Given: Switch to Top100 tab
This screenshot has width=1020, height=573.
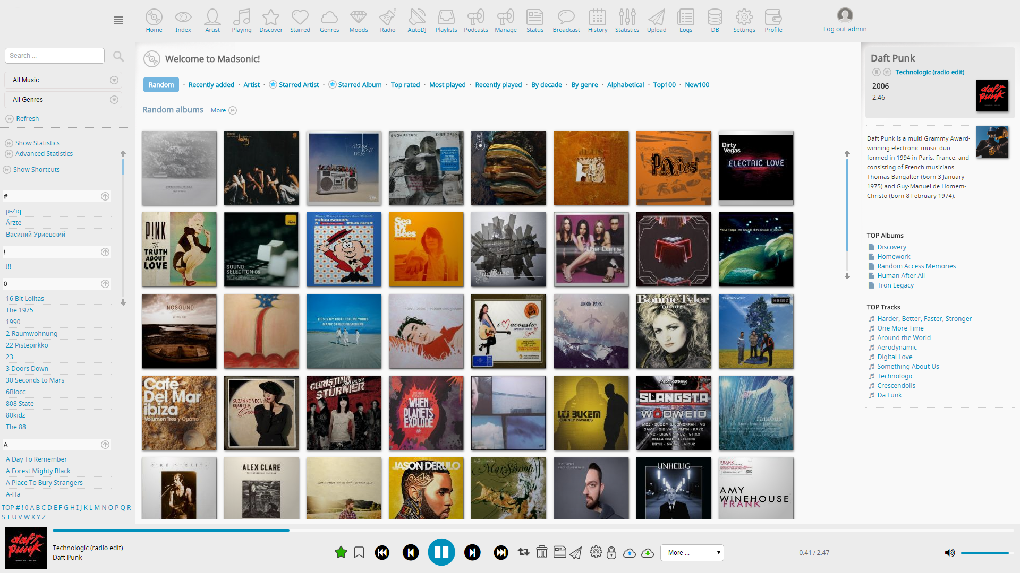Looking at the screenshot, I should (x=665, y=85).
